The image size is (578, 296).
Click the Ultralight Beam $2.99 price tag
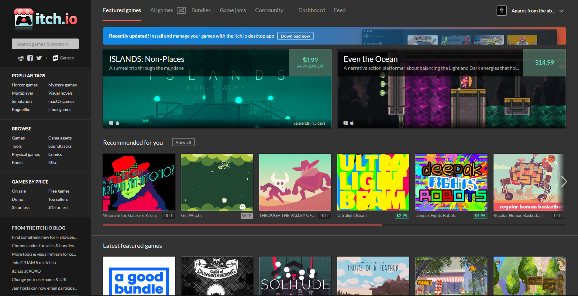(402, 216)
